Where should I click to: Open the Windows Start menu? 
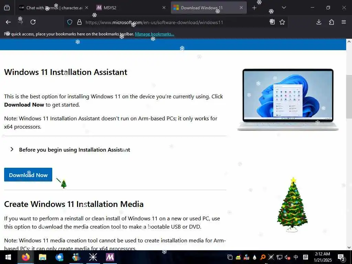coord(8,257)
